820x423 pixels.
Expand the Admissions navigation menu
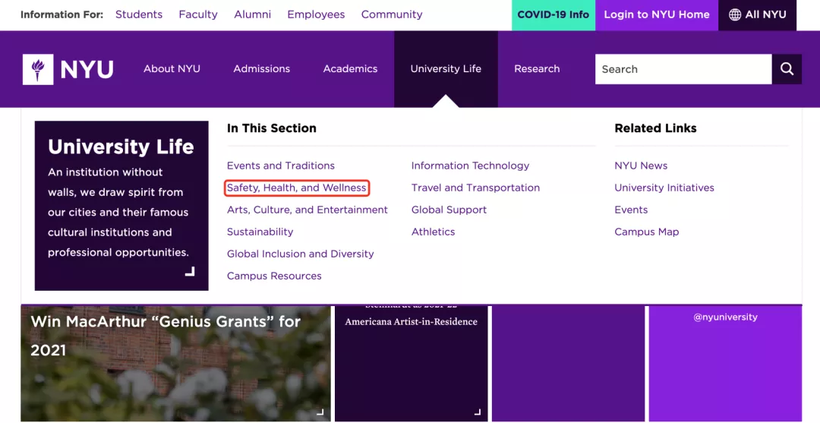261,68
